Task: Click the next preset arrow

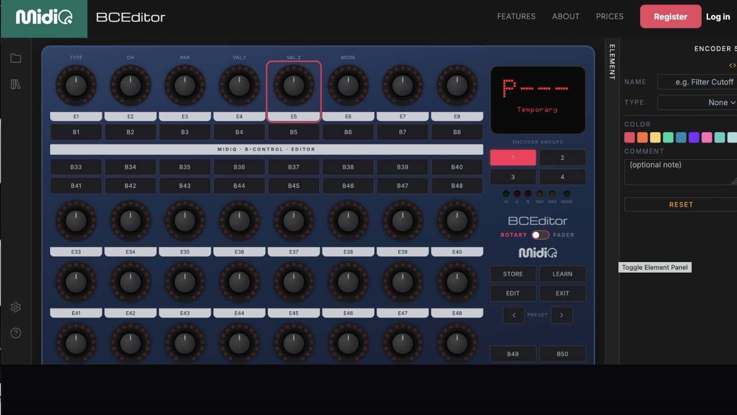Action: (562, 315)
